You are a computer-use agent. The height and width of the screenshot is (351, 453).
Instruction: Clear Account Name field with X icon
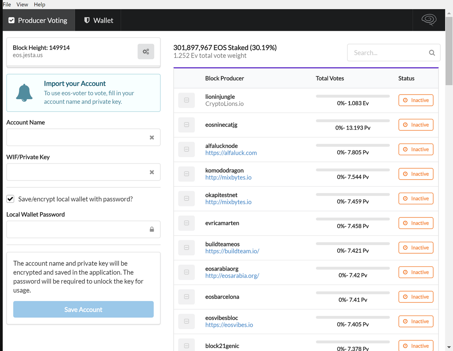[x=152, y=137]
